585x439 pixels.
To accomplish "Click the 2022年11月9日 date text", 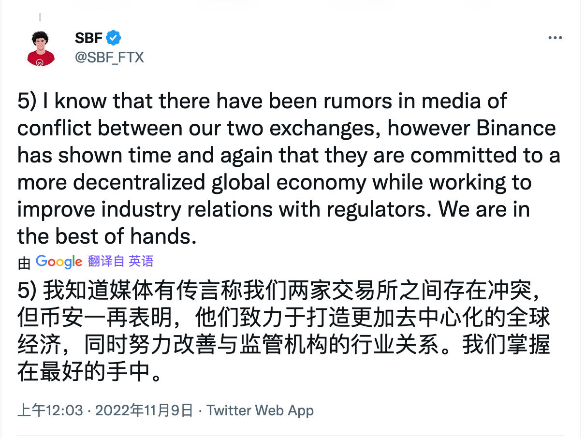I will pos(144,410).
